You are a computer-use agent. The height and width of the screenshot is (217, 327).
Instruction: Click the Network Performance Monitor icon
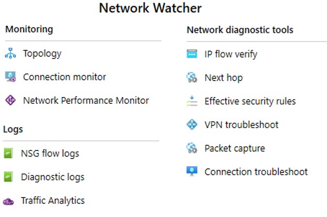[x=10, y=101]
